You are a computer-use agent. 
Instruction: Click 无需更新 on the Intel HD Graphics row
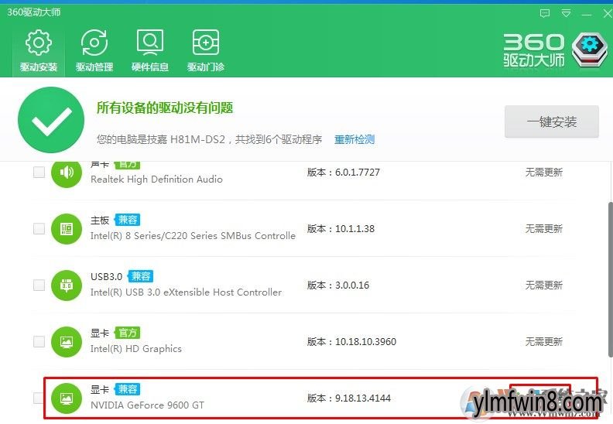[x=544, y=341]
